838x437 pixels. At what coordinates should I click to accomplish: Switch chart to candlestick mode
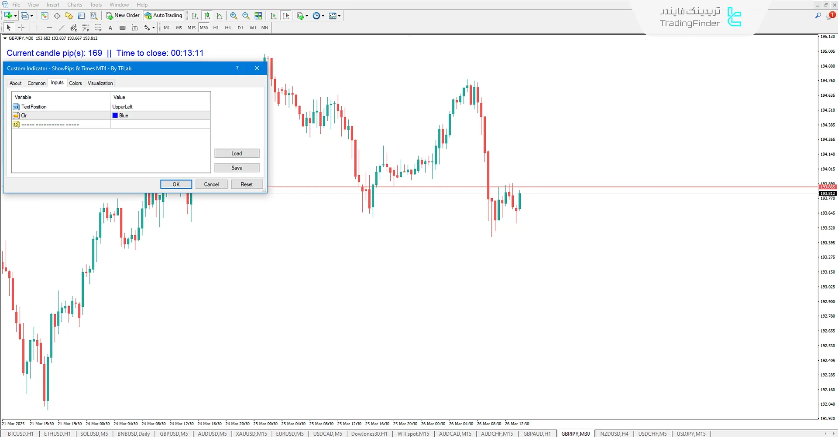207,16
